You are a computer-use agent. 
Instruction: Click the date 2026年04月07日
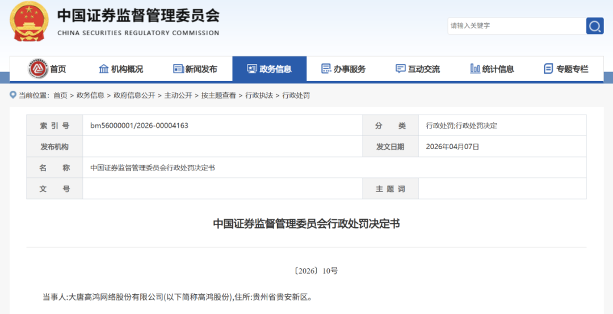[452, 147]
